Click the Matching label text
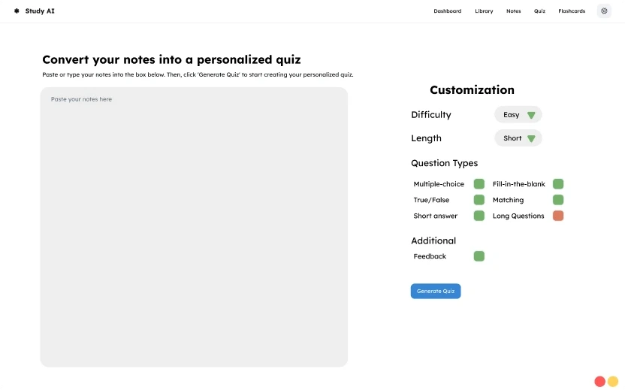The width and height of the screenshot is (625, 390). pos(509,200)
